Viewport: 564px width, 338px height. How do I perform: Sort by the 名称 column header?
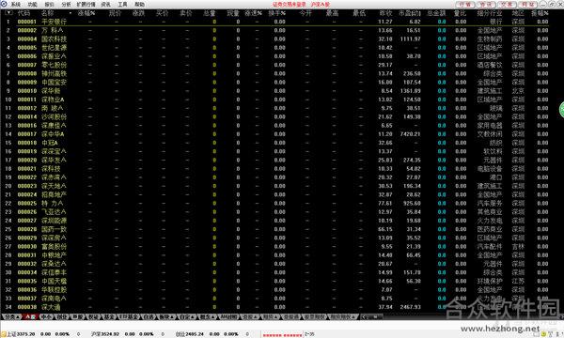(x=48, y=13)
